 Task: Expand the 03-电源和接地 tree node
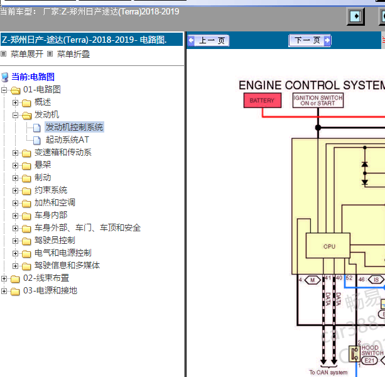[4, 291]
